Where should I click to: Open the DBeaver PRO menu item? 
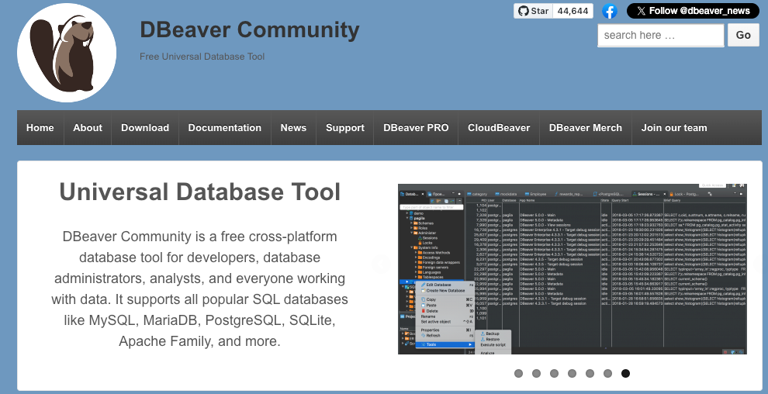416,128
